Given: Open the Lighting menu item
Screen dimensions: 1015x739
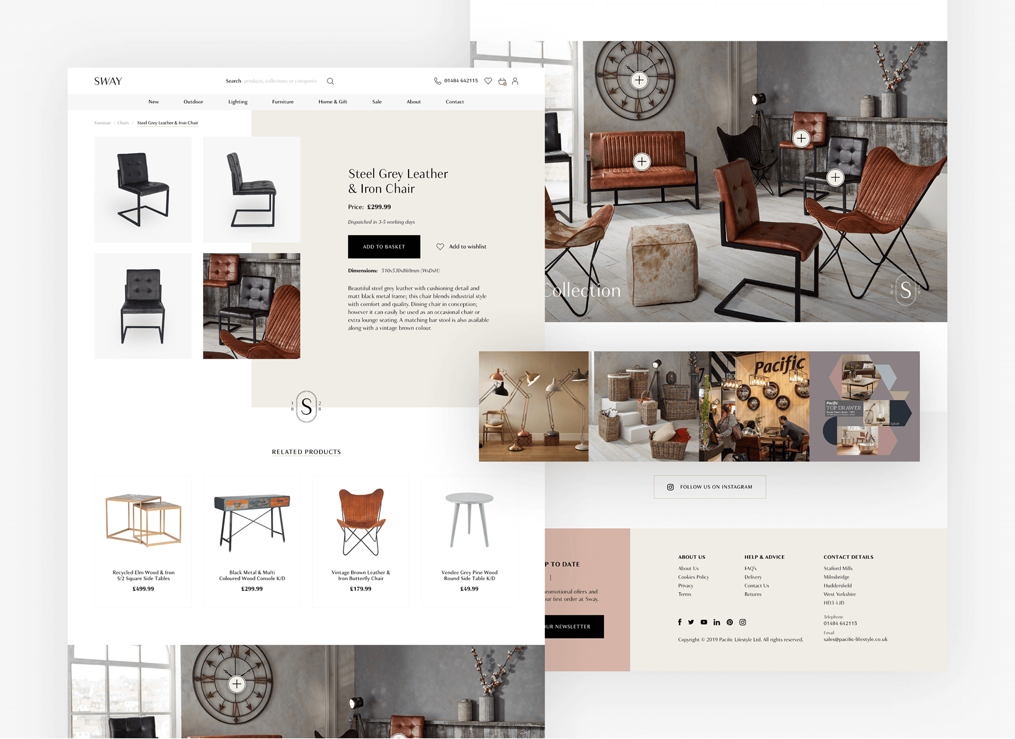Looking at the screenshot, I should click(x=238, y=101).
